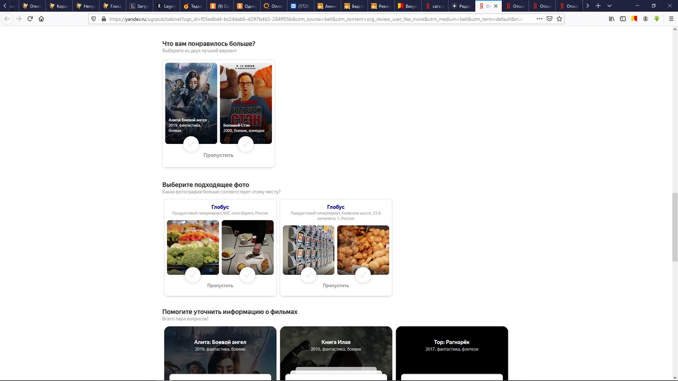Open the Firefox account icon

pyautogui.click(x=645, y=19)
